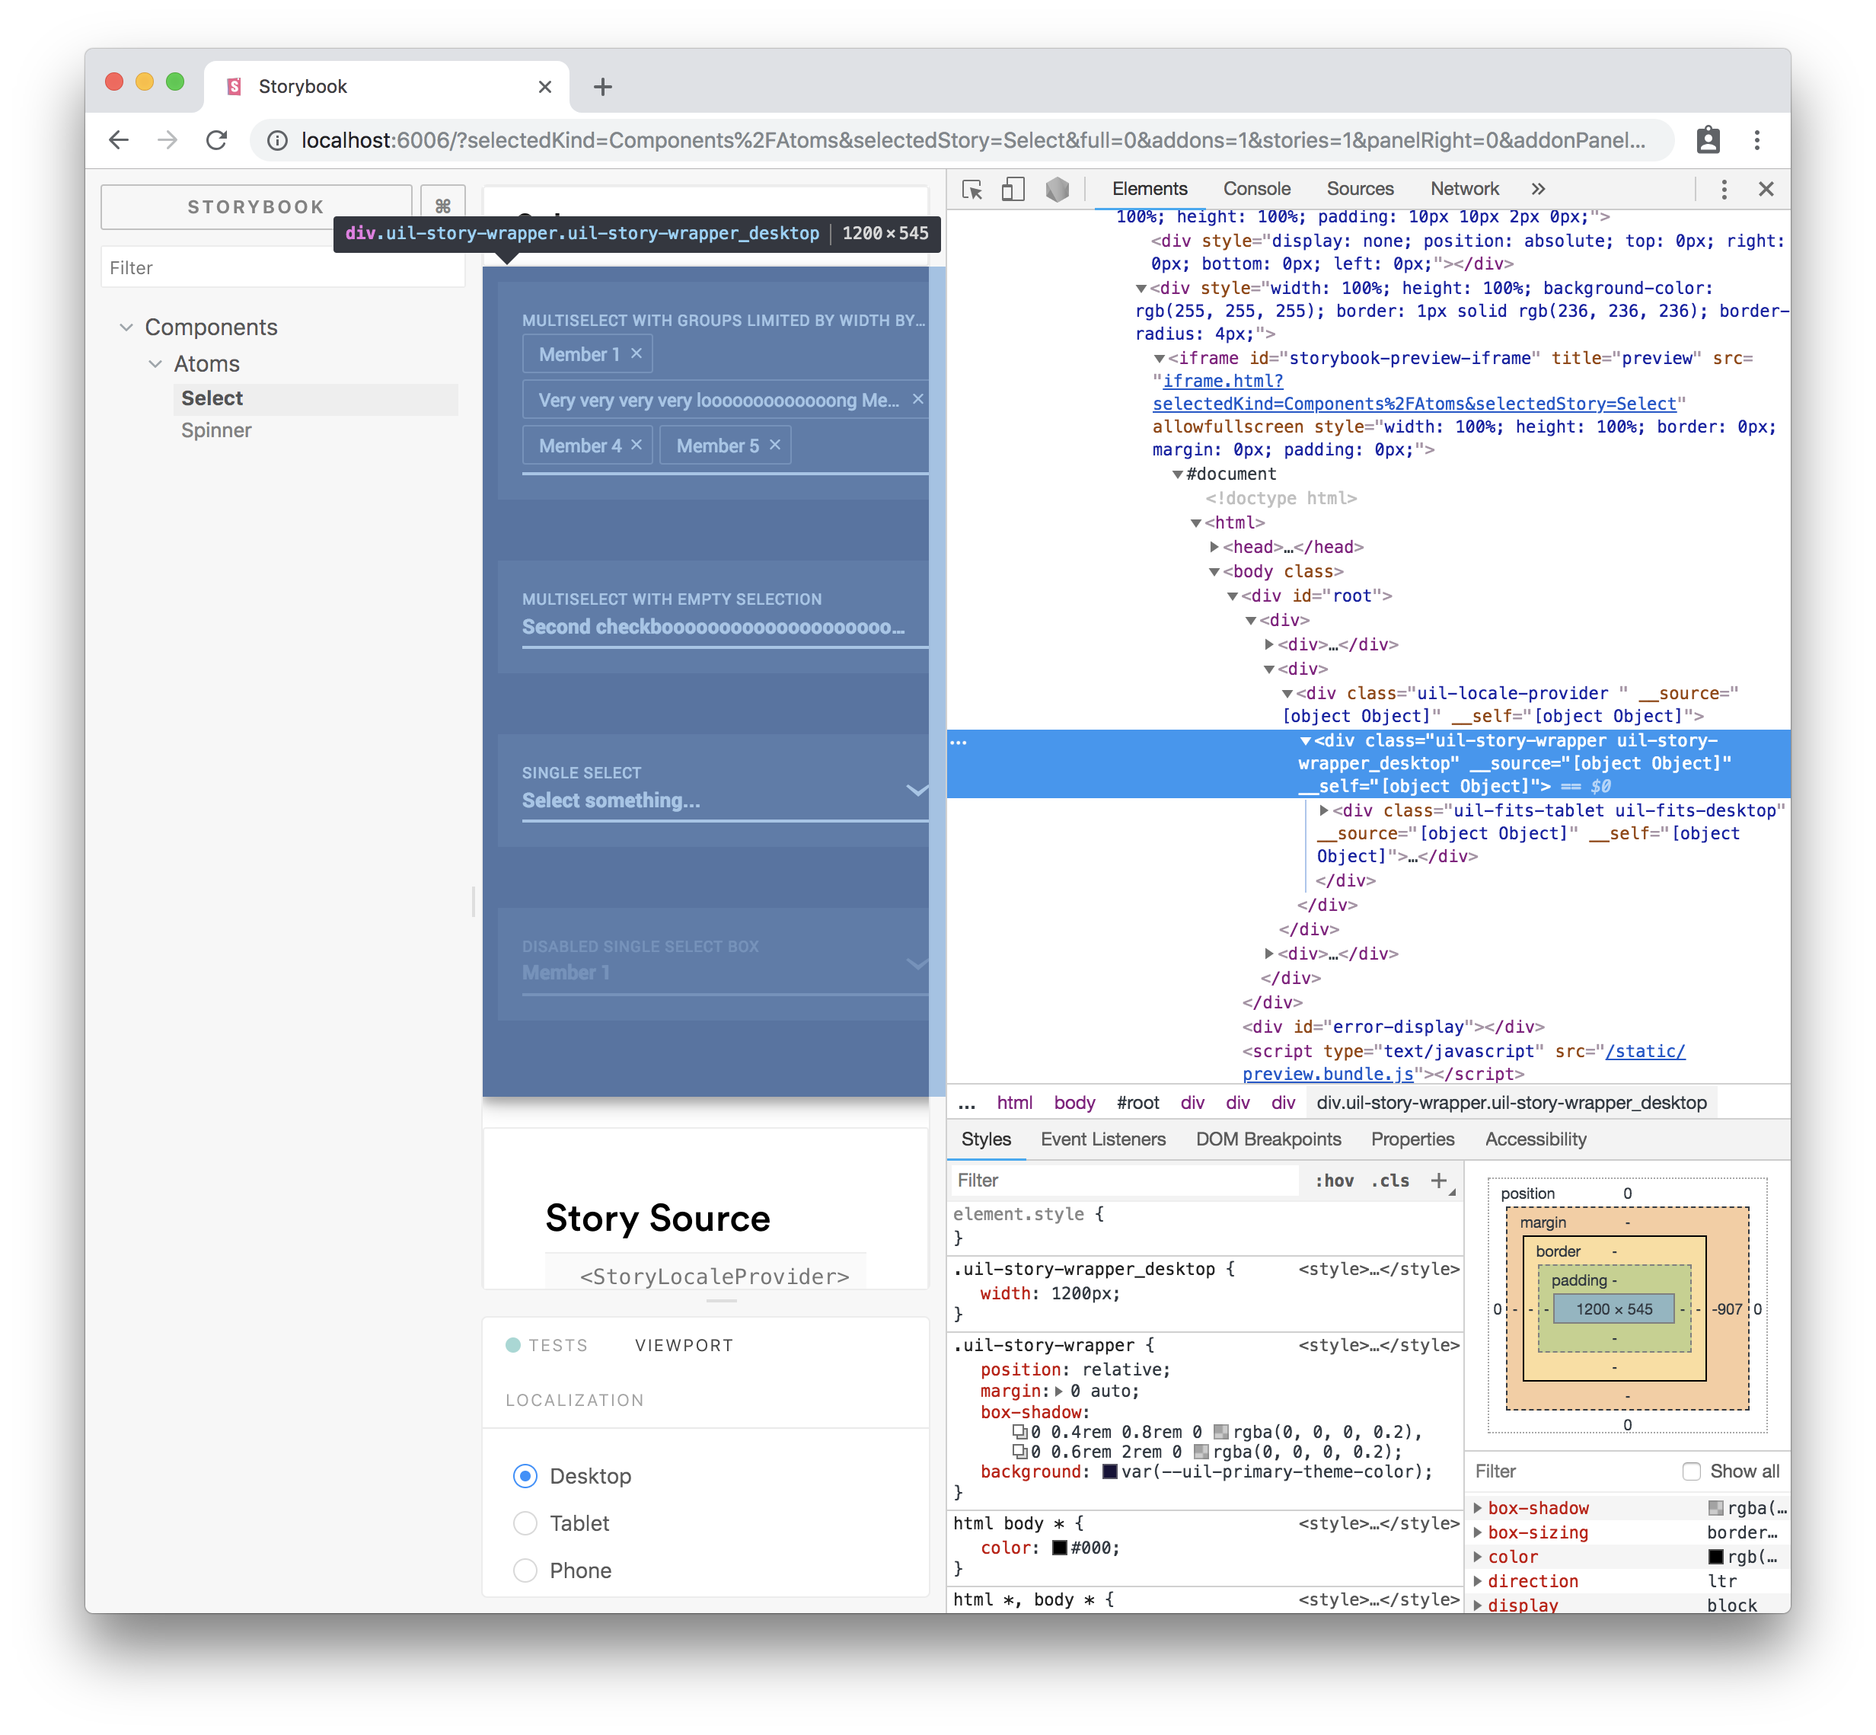Expand the box-shadow computed property
Screen dimensions: 1876x1735
(1479, 1508)
